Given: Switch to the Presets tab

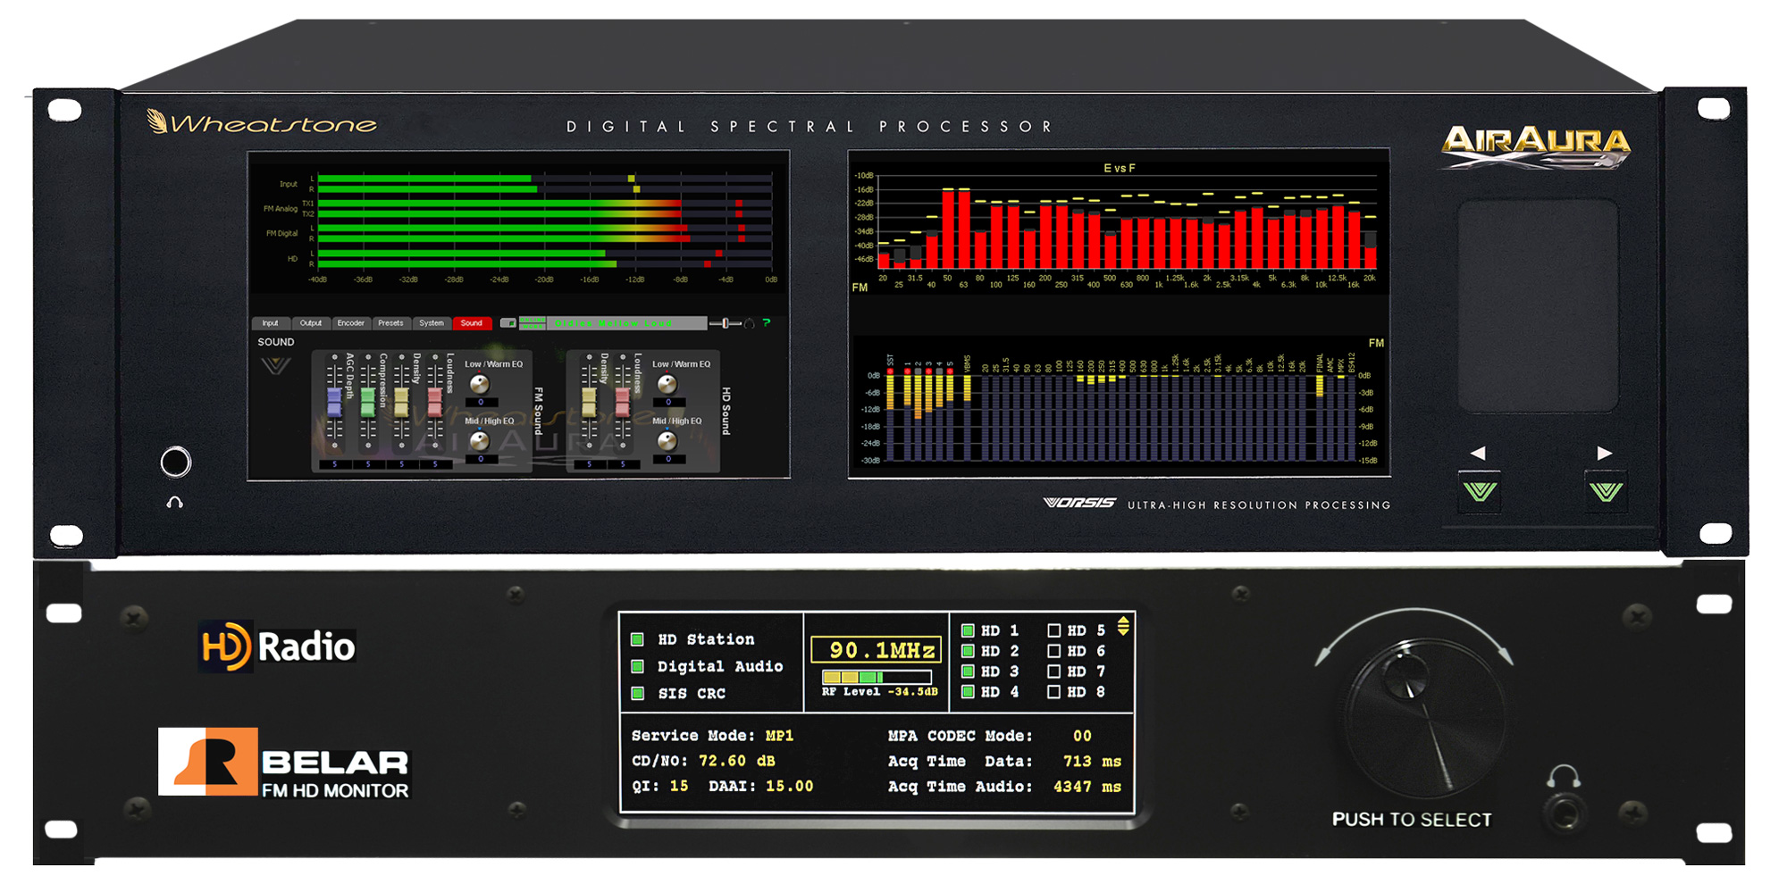Looking at the screenshot, I should 390,323.
